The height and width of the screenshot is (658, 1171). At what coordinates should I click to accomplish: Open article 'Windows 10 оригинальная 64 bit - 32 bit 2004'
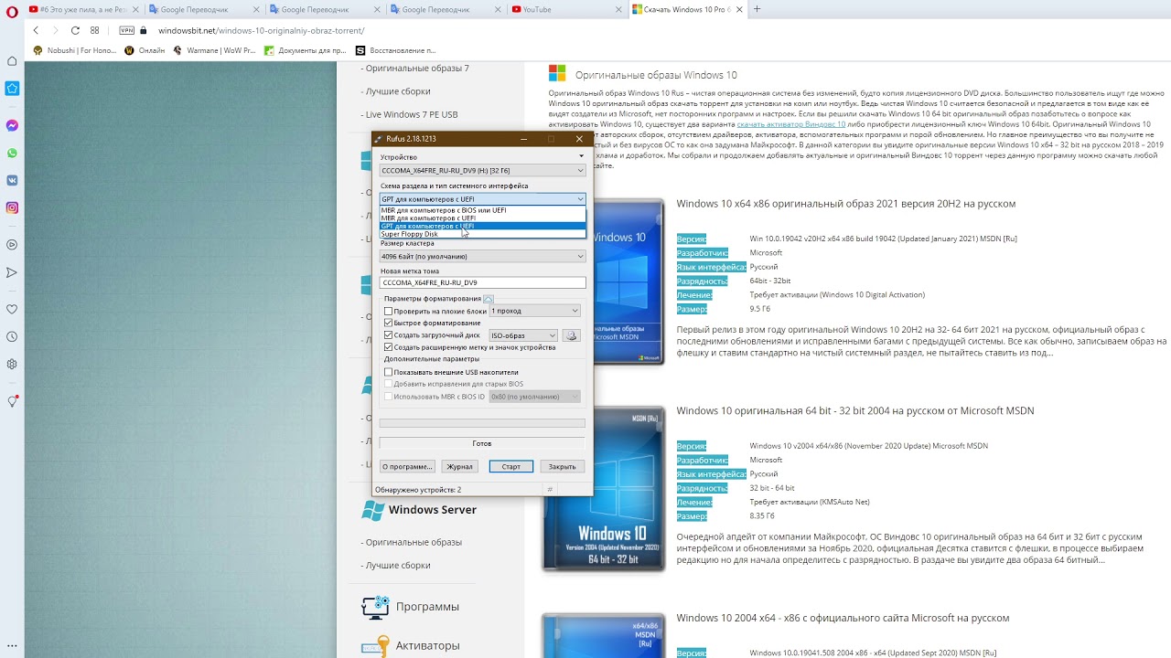(855, 411)
